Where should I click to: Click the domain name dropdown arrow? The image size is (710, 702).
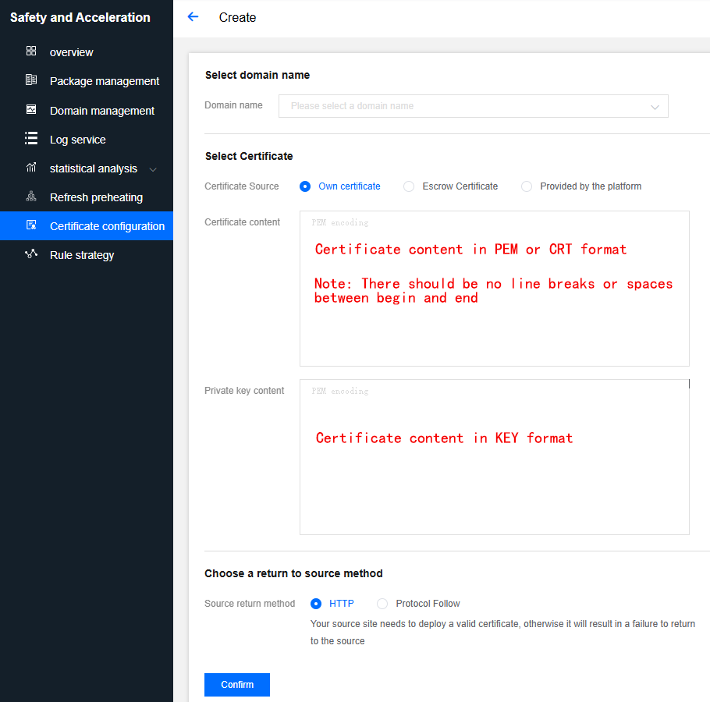pos(655,108)
